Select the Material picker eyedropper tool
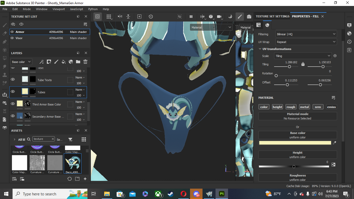 pyautogui.click(x=4, y=83)
